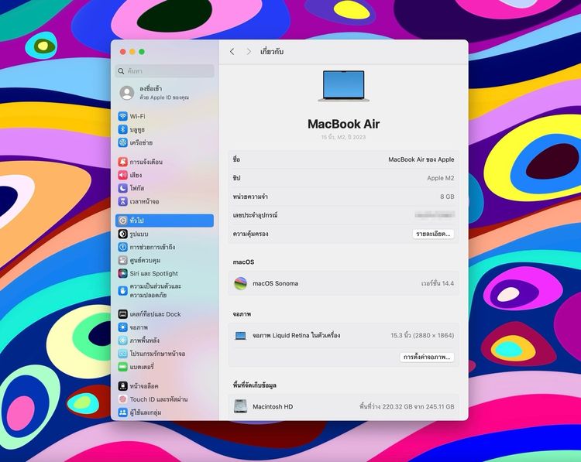The width and height of the screenshot is (581, 462).
Task: Open Accessibility (การช่วยการเข้าถึง) icon
Action: click(x=122, y=247)
